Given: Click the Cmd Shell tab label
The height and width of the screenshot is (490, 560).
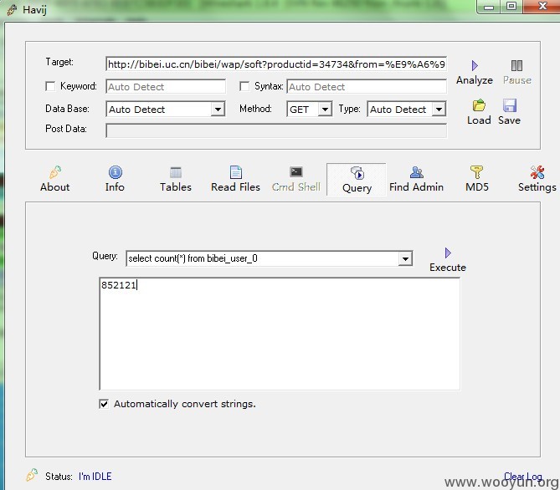Looking at the screenshot, I should coord(296,187).
